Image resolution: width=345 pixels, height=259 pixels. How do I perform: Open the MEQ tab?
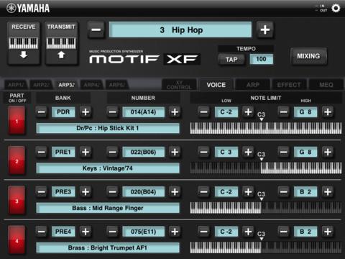pyautogui.click(x=326, y=85)
